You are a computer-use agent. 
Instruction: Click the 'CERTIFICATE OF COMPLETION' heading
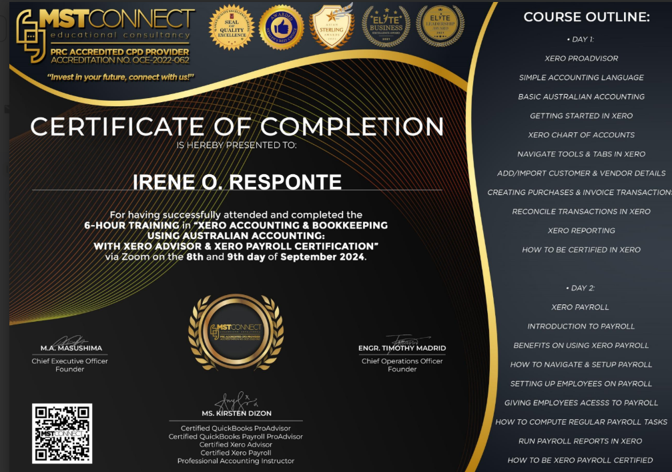(237, 126)
